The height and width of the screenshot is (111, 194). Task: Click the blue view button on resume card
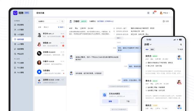click(x=110, y=101)
